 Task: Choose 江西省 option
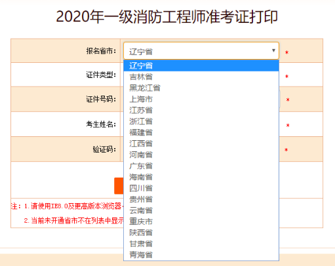coord(201,143)
